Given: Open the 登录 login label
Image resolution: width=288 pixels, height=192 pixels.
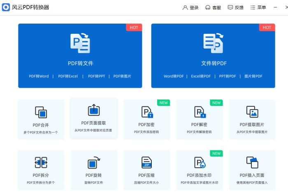Looking at the screenshot, I should [194, 7].
